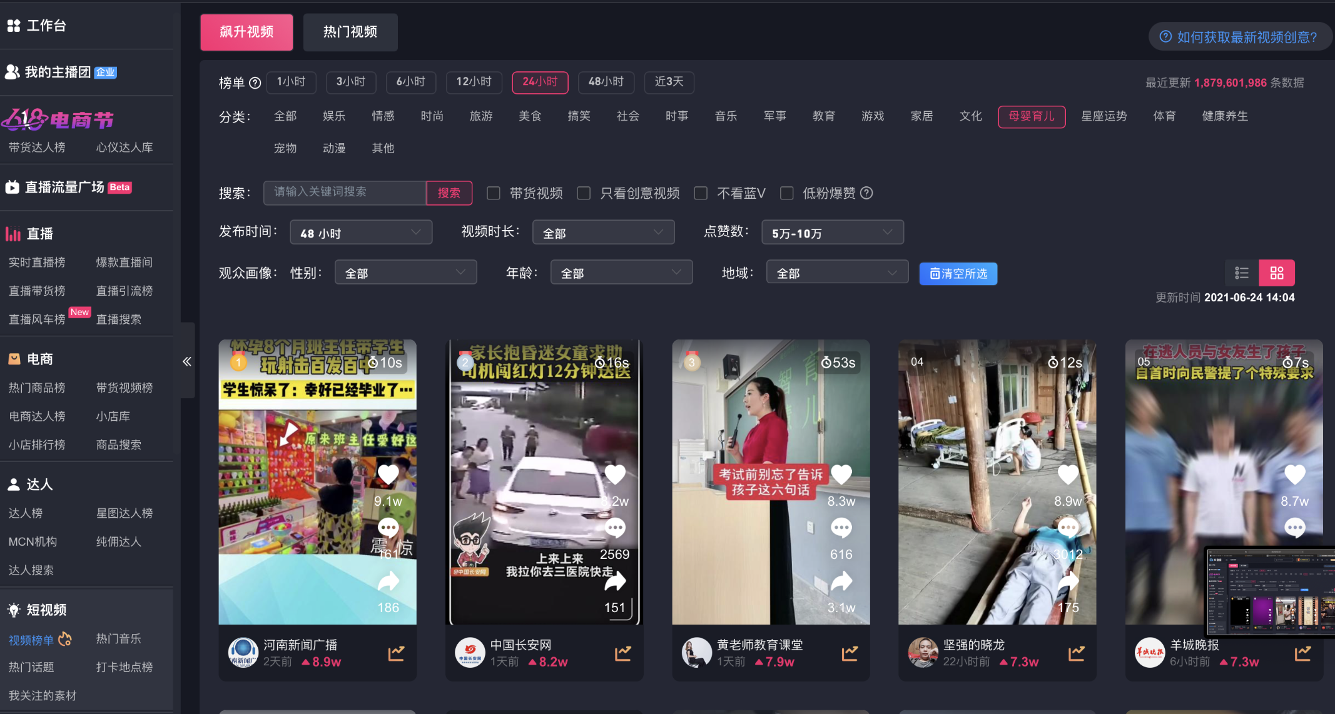The height and width of the screenshot is (714, 1335).
Task: Open 如何获取最新视频创意? help link
Action: [x=1241, y=37]
